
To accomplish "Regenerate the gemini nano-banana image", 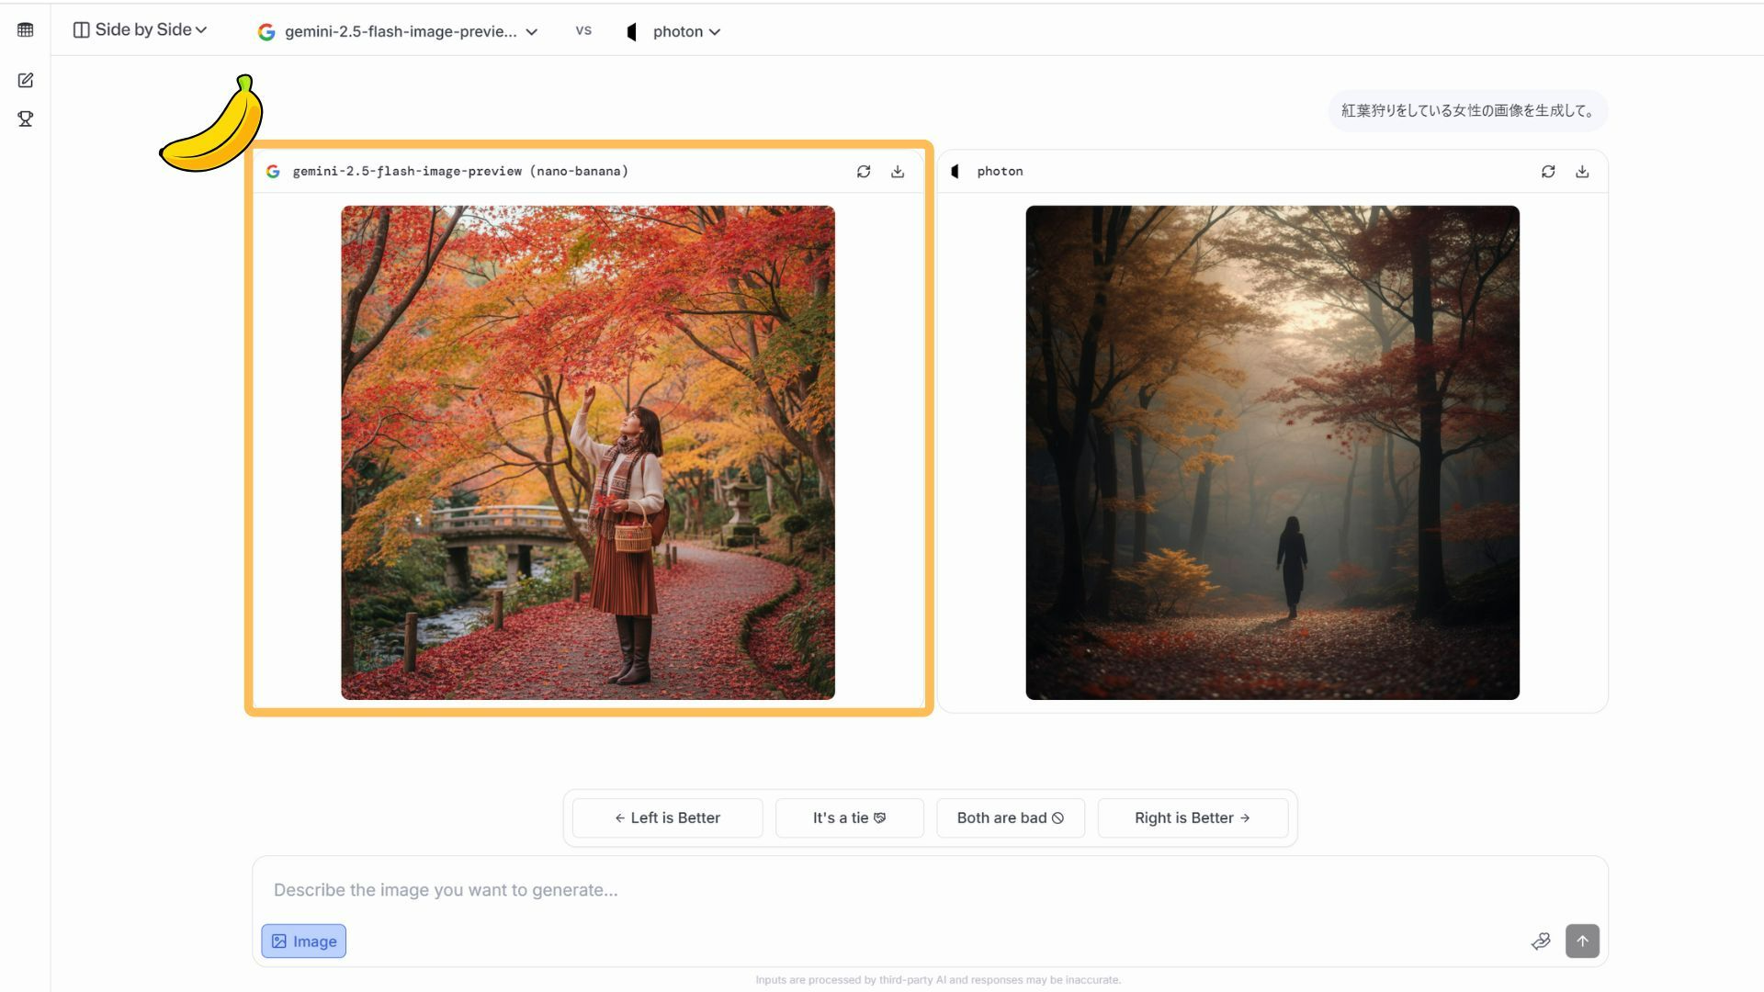I will click(864, 172).
